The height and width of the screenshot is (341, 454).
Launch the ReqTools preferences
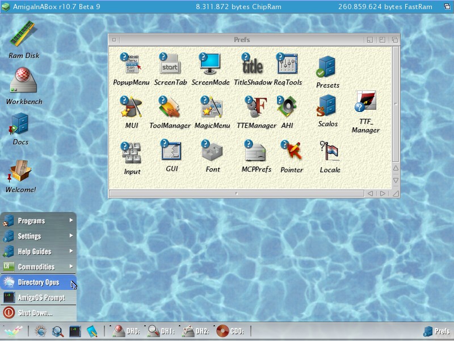point(288,65)
